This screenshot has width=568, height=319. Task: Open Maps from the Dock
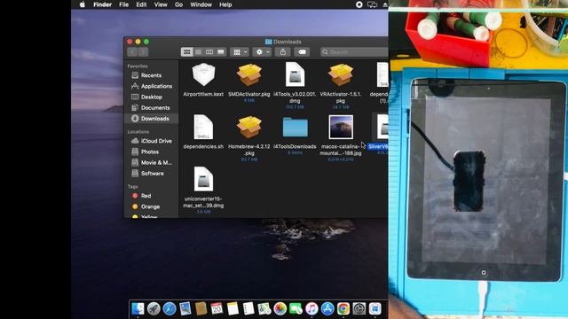264,308
